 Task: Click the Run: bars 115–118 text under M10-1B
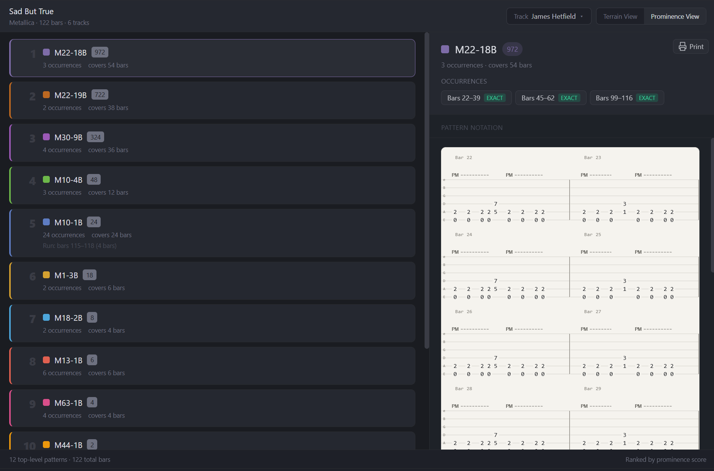coord(79,246)
